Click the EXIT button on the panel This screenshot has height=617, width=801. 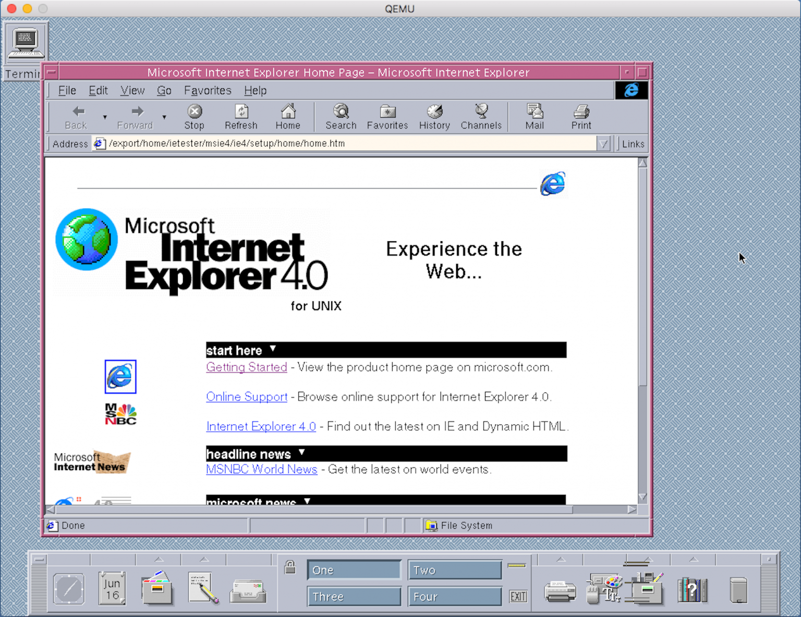point(518,596)
